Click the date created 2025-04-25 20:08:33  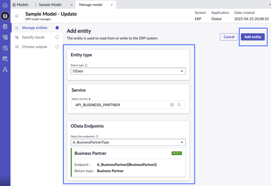(252, 19)
